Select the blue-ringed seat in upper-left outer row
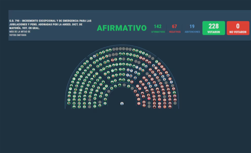The width and height of the screenshot is (251, 153). pos(94,56)
